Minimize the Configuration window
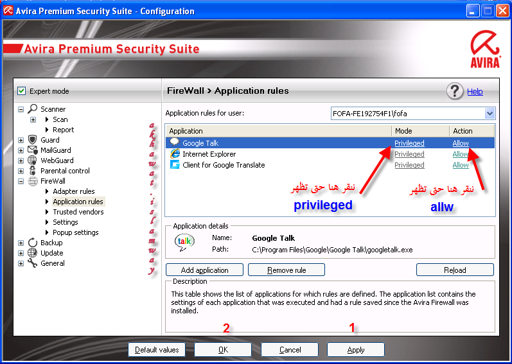 point(472,11)
